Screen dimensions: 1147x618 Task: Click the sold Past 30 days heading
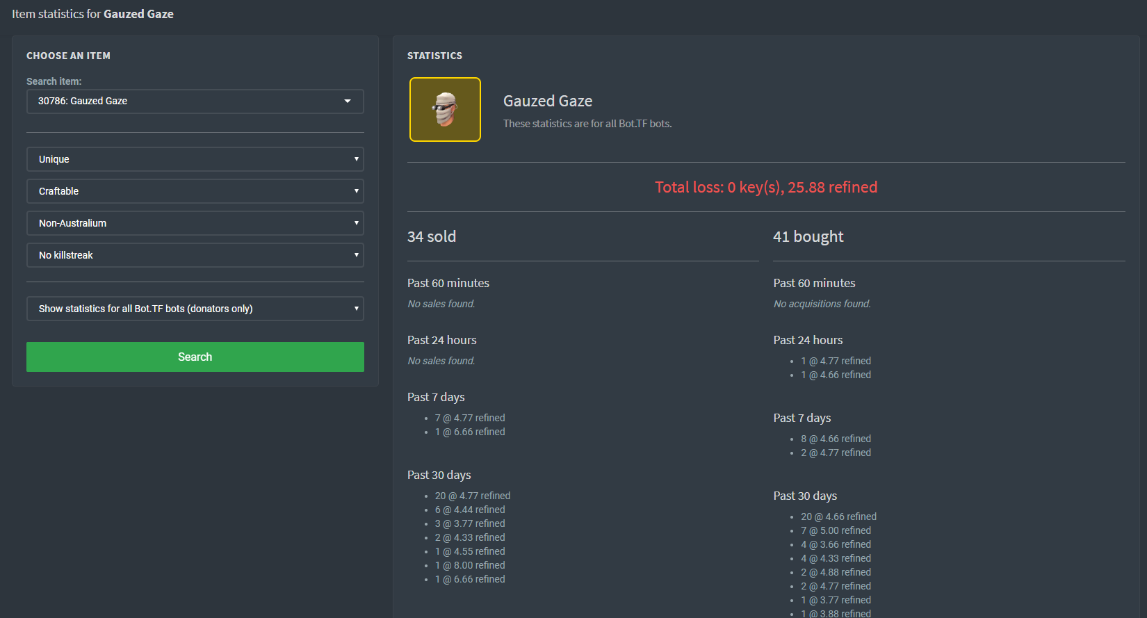coord(439,475)
